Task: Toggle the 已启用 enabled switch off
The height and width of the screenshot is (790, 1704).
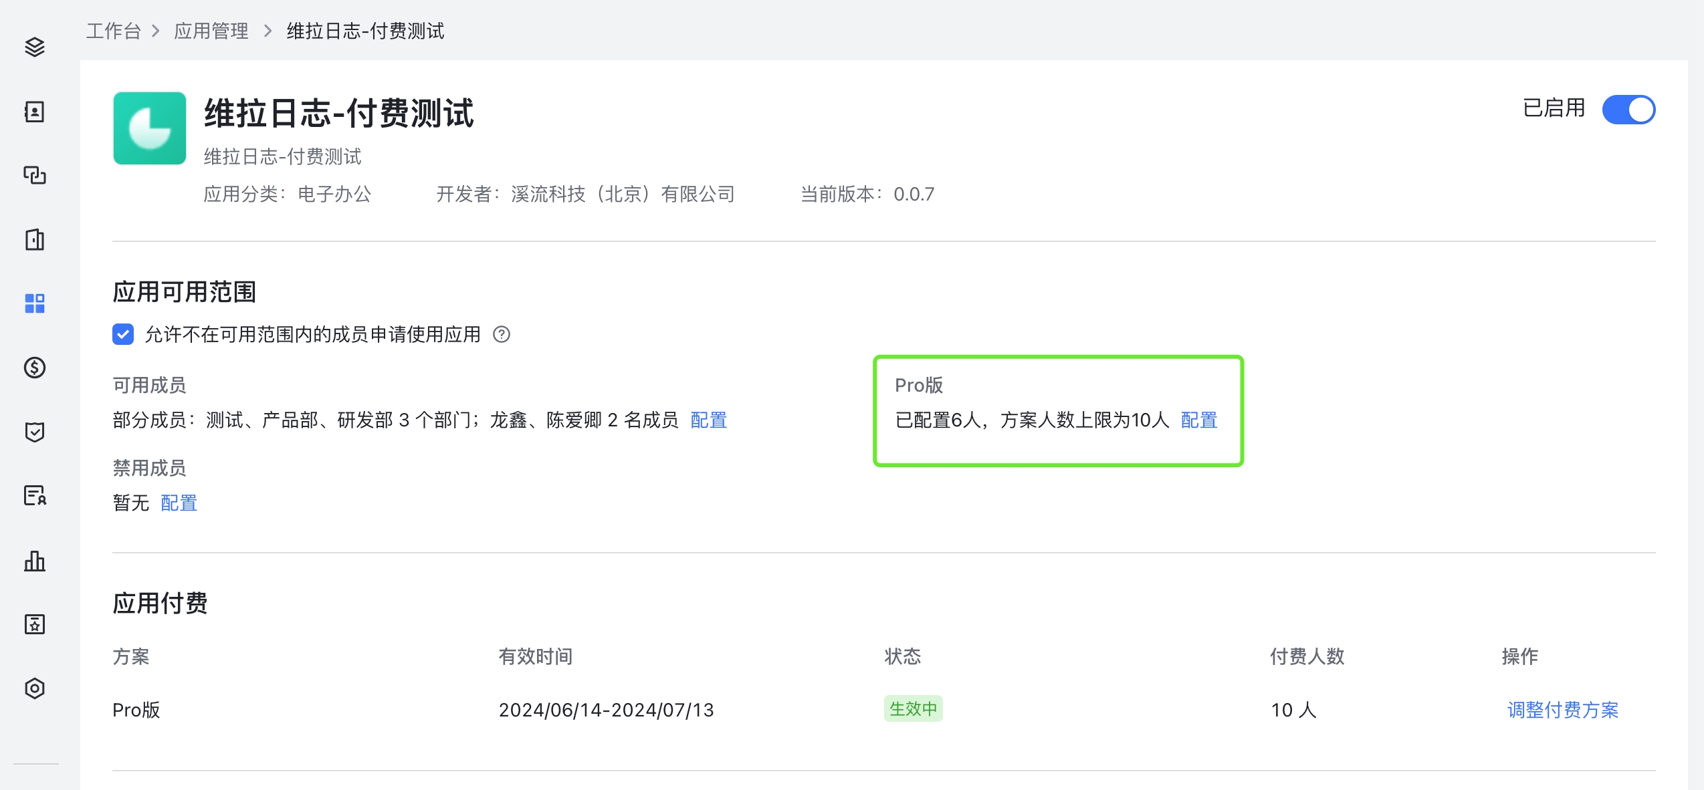Action: coord(1628,110)
